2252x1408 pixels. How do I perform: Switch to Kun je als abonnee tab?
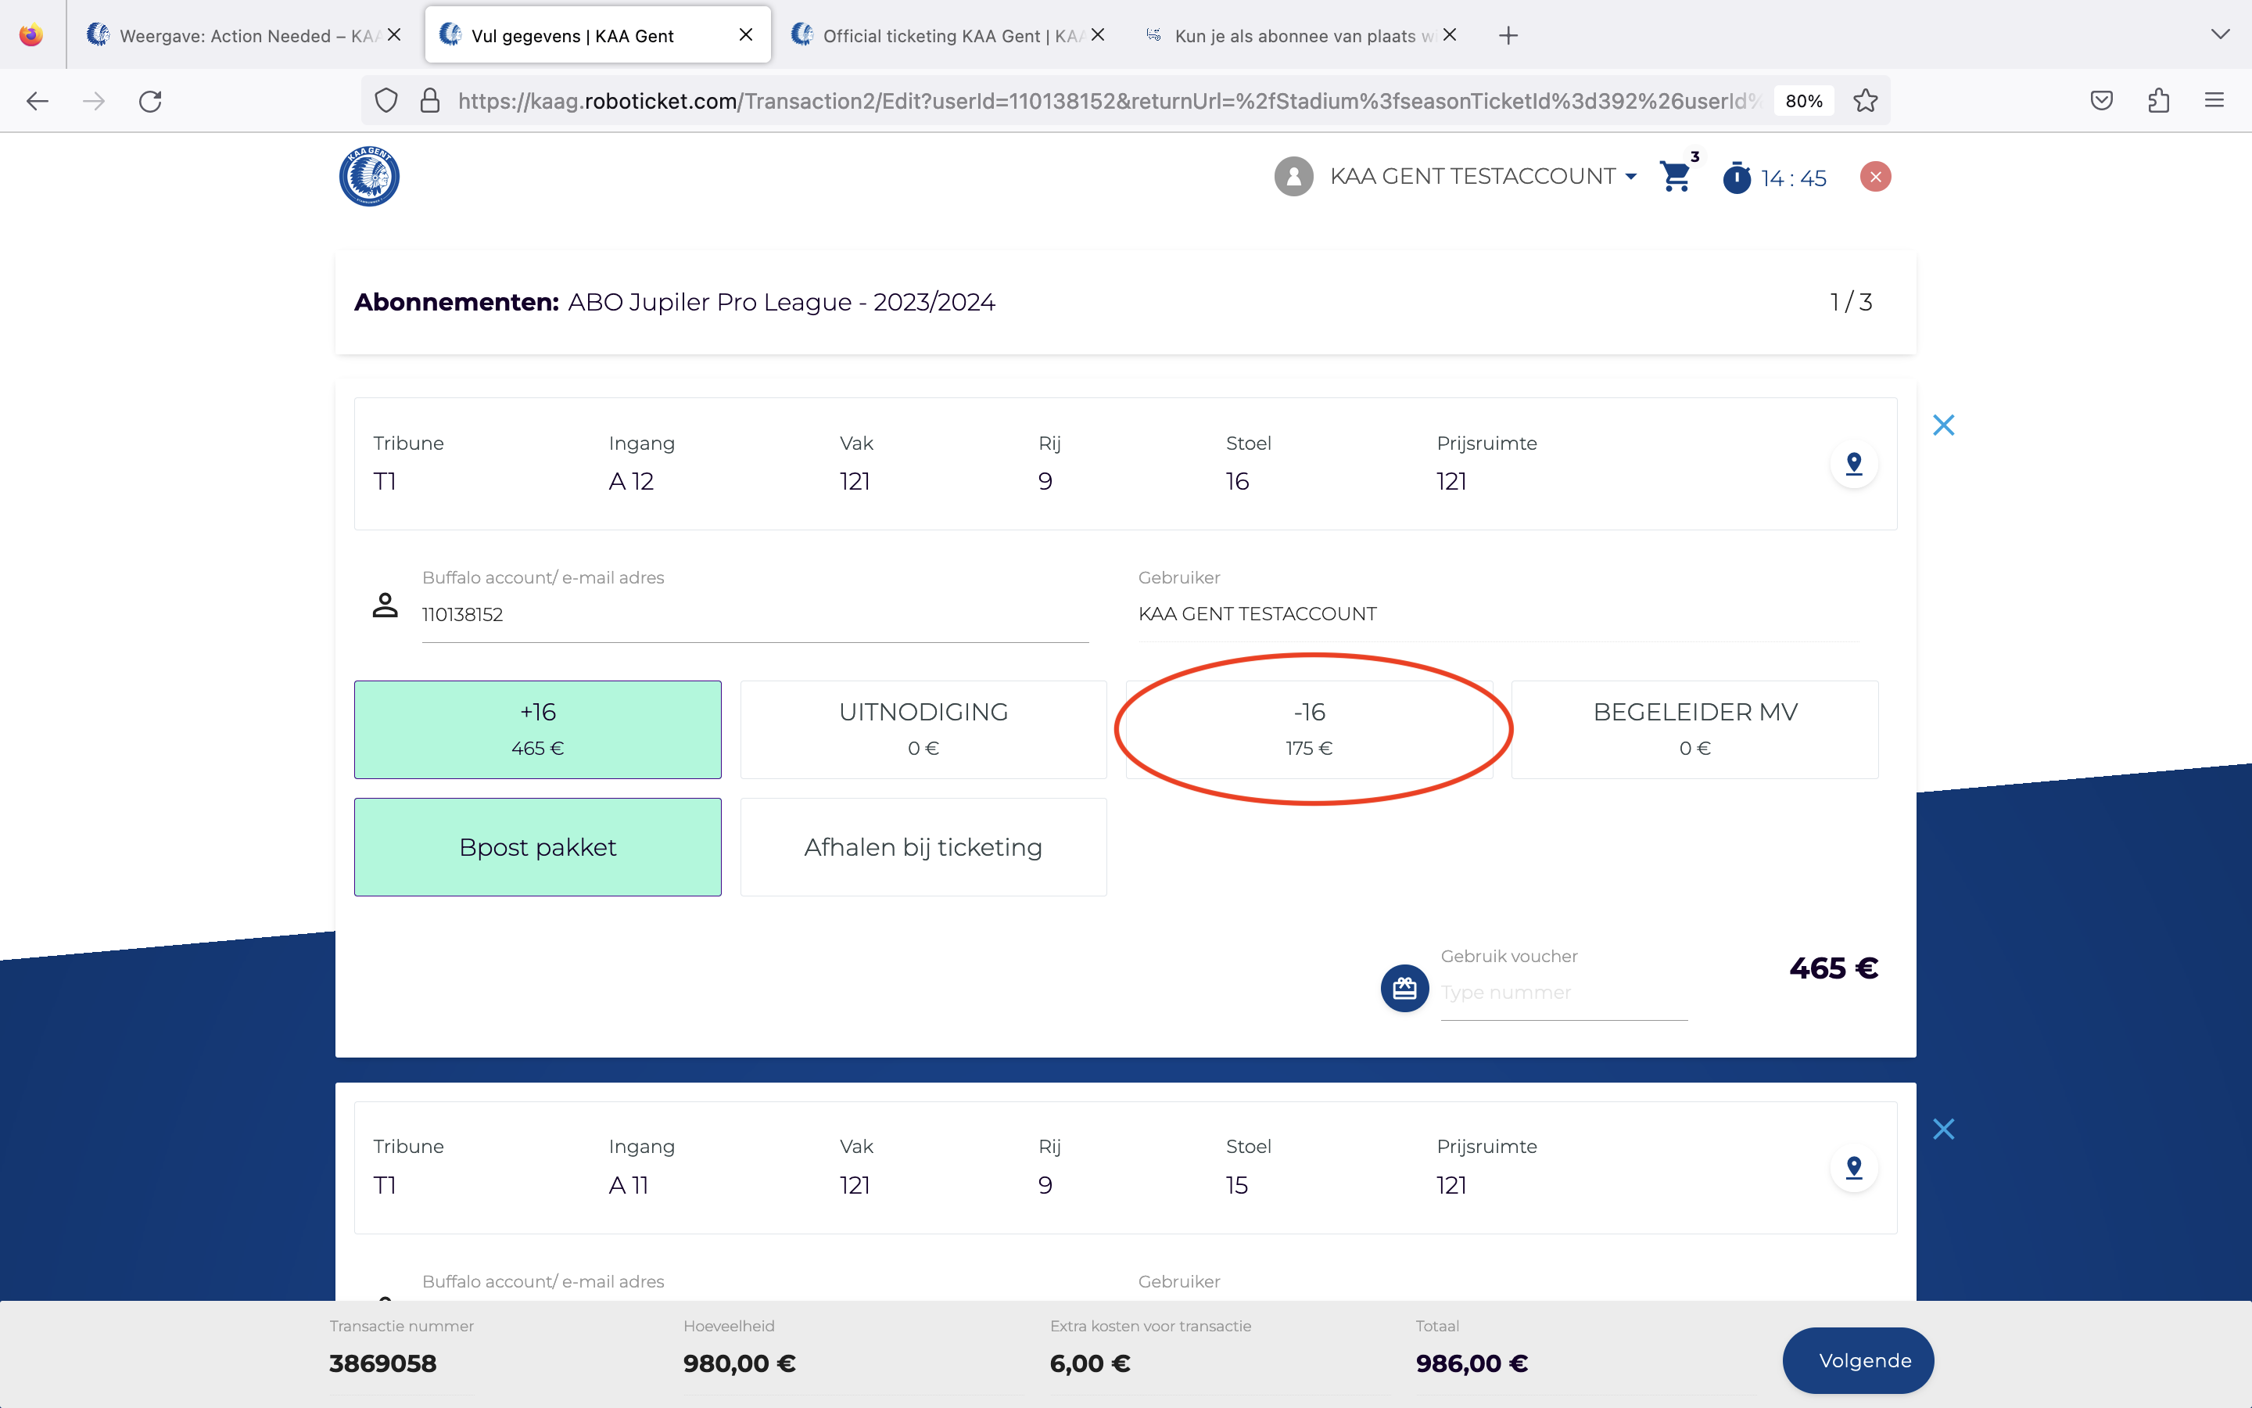(x=1299, y=35)
